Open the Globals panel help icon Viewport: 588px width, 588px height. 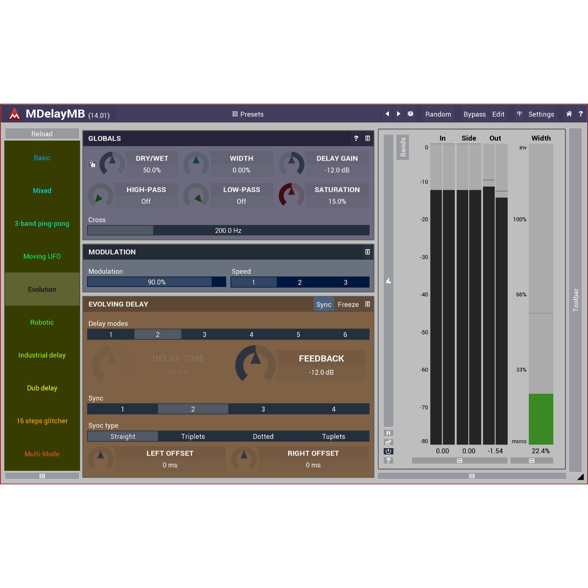point(356,138)
